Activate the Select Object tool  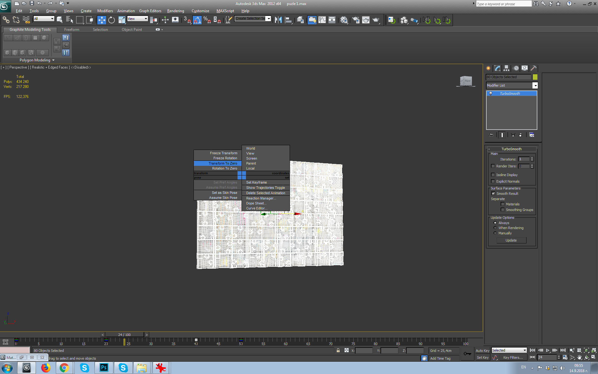pos(59,20)
